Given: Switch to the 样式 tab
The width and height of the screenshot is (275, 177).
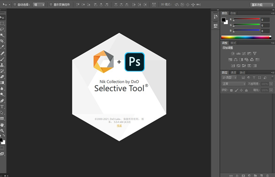Looking at the screenshot, I should click(x=233, y=43).
